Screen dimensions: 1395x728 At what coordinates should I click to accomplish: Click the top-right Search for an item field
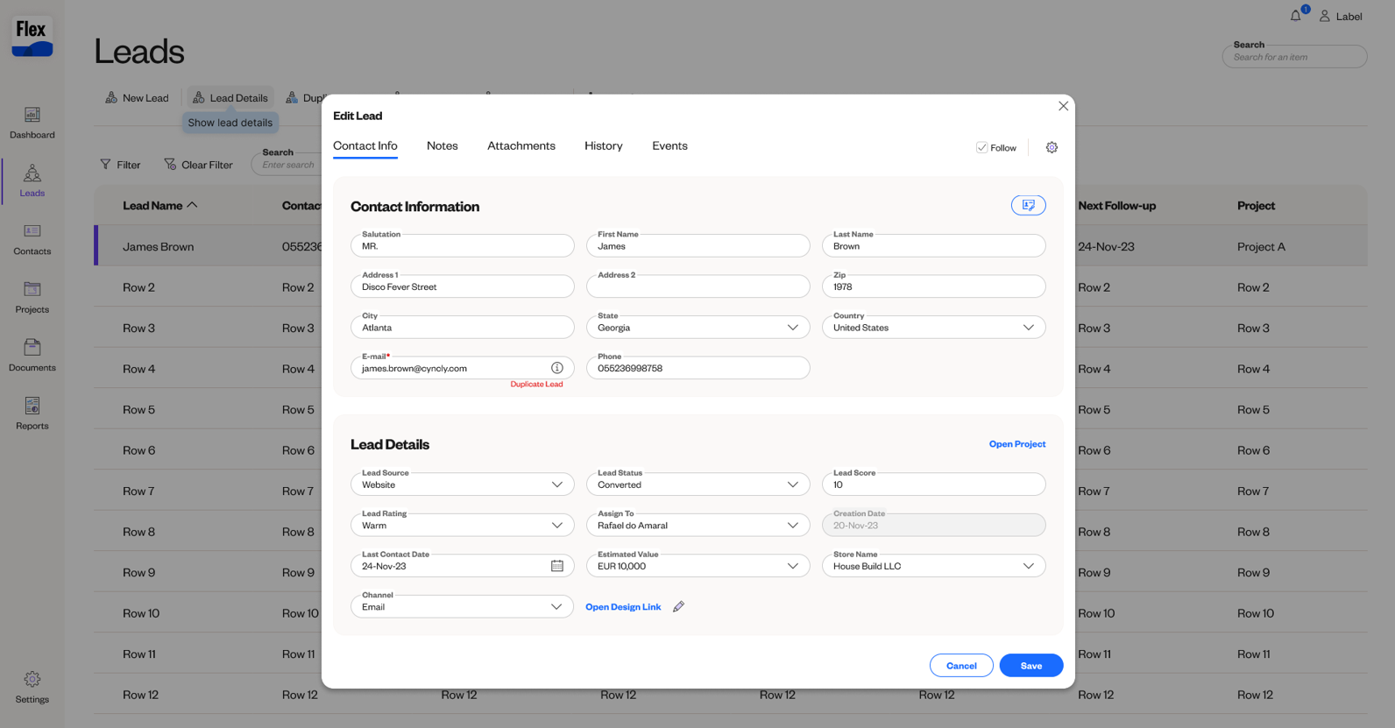1295,57
